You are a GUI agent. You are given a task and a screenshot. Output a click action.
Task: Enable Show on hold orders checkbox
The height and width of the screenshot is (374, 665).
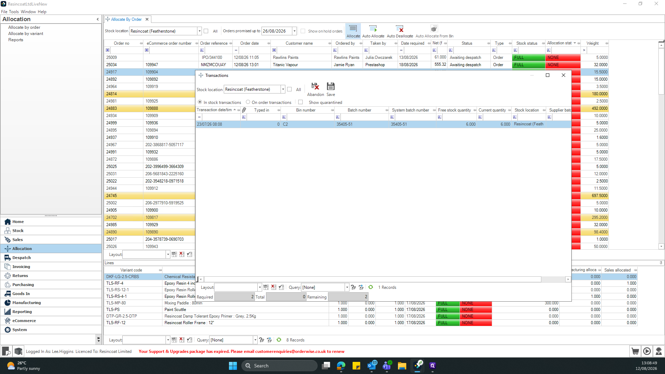click(303, 31)
